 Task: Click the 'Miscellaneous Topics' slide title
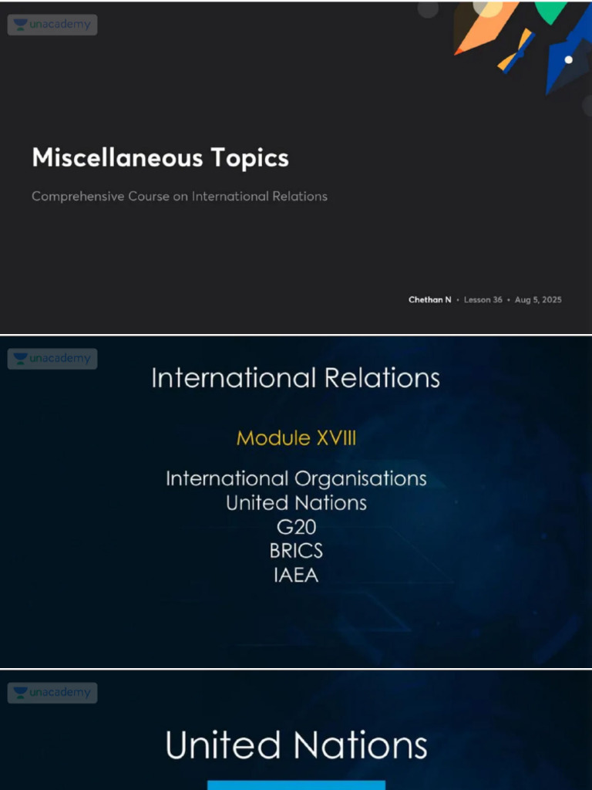tap(160, 157)
